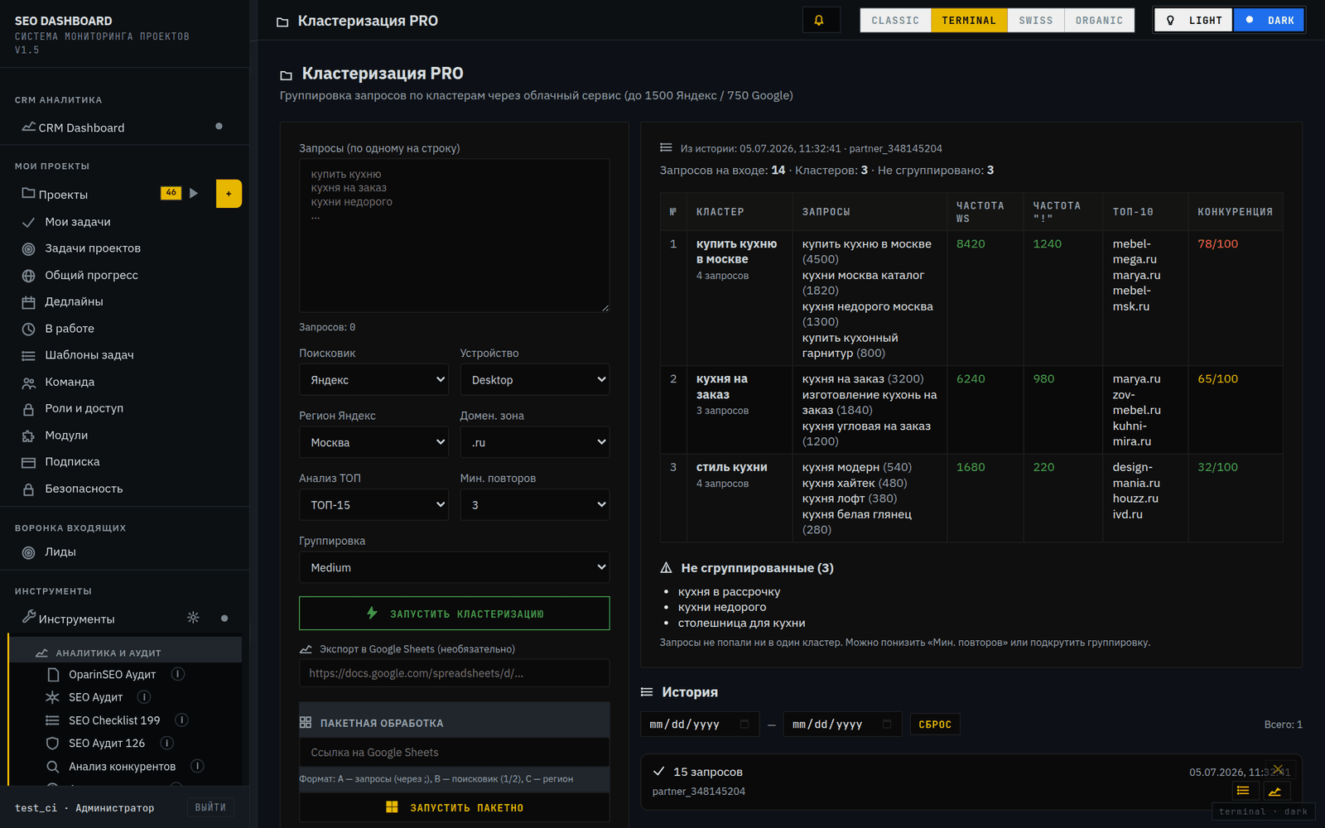This screenshot has height=828, width=1325.
Task: Open info icon next to SEO Checklist 199
Action: coord(182,720)
